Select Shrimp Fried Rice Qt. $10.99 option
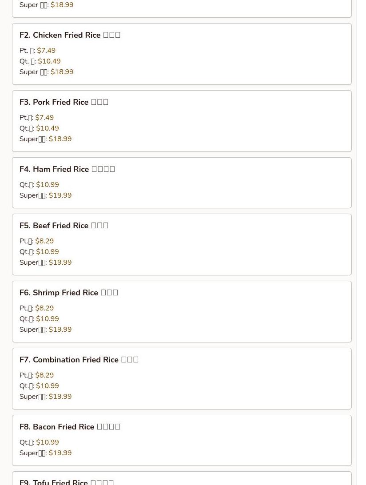The width and height of the screenshot is (366, 485). coord(39,319)
